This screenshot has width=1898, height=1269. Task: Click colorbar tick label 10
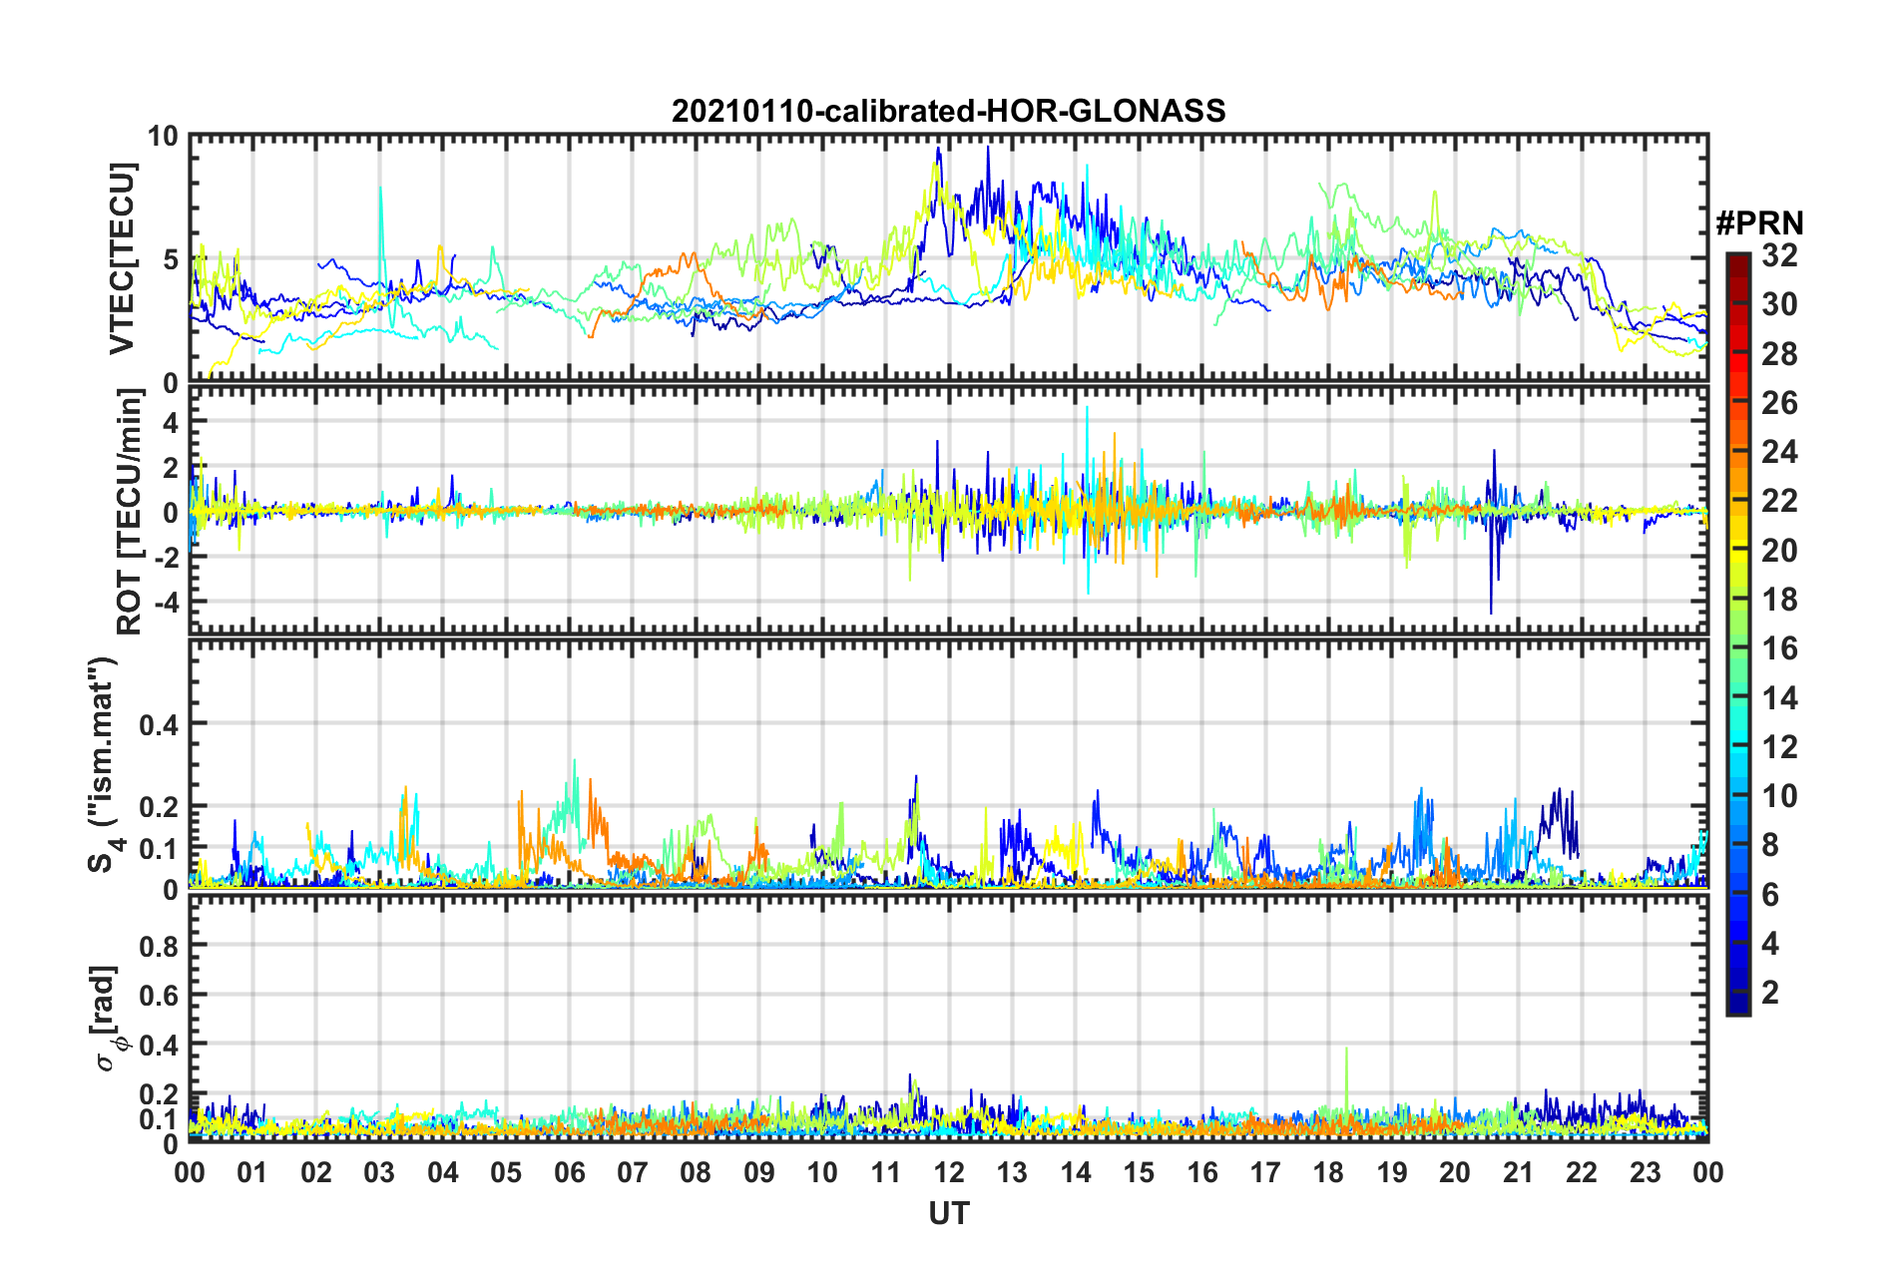1779,796
